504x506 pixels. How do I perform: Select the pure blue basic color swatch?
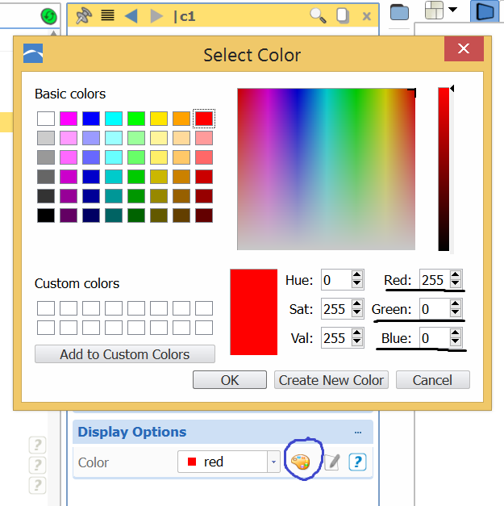(91, 119)
